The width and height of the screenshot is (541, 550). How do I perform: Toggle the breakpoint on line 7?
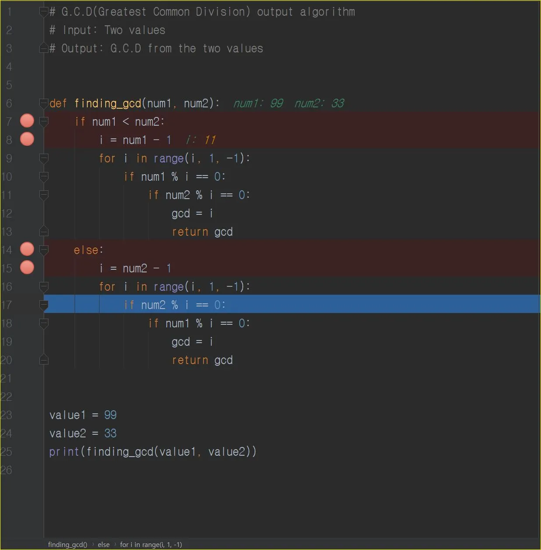27,121
